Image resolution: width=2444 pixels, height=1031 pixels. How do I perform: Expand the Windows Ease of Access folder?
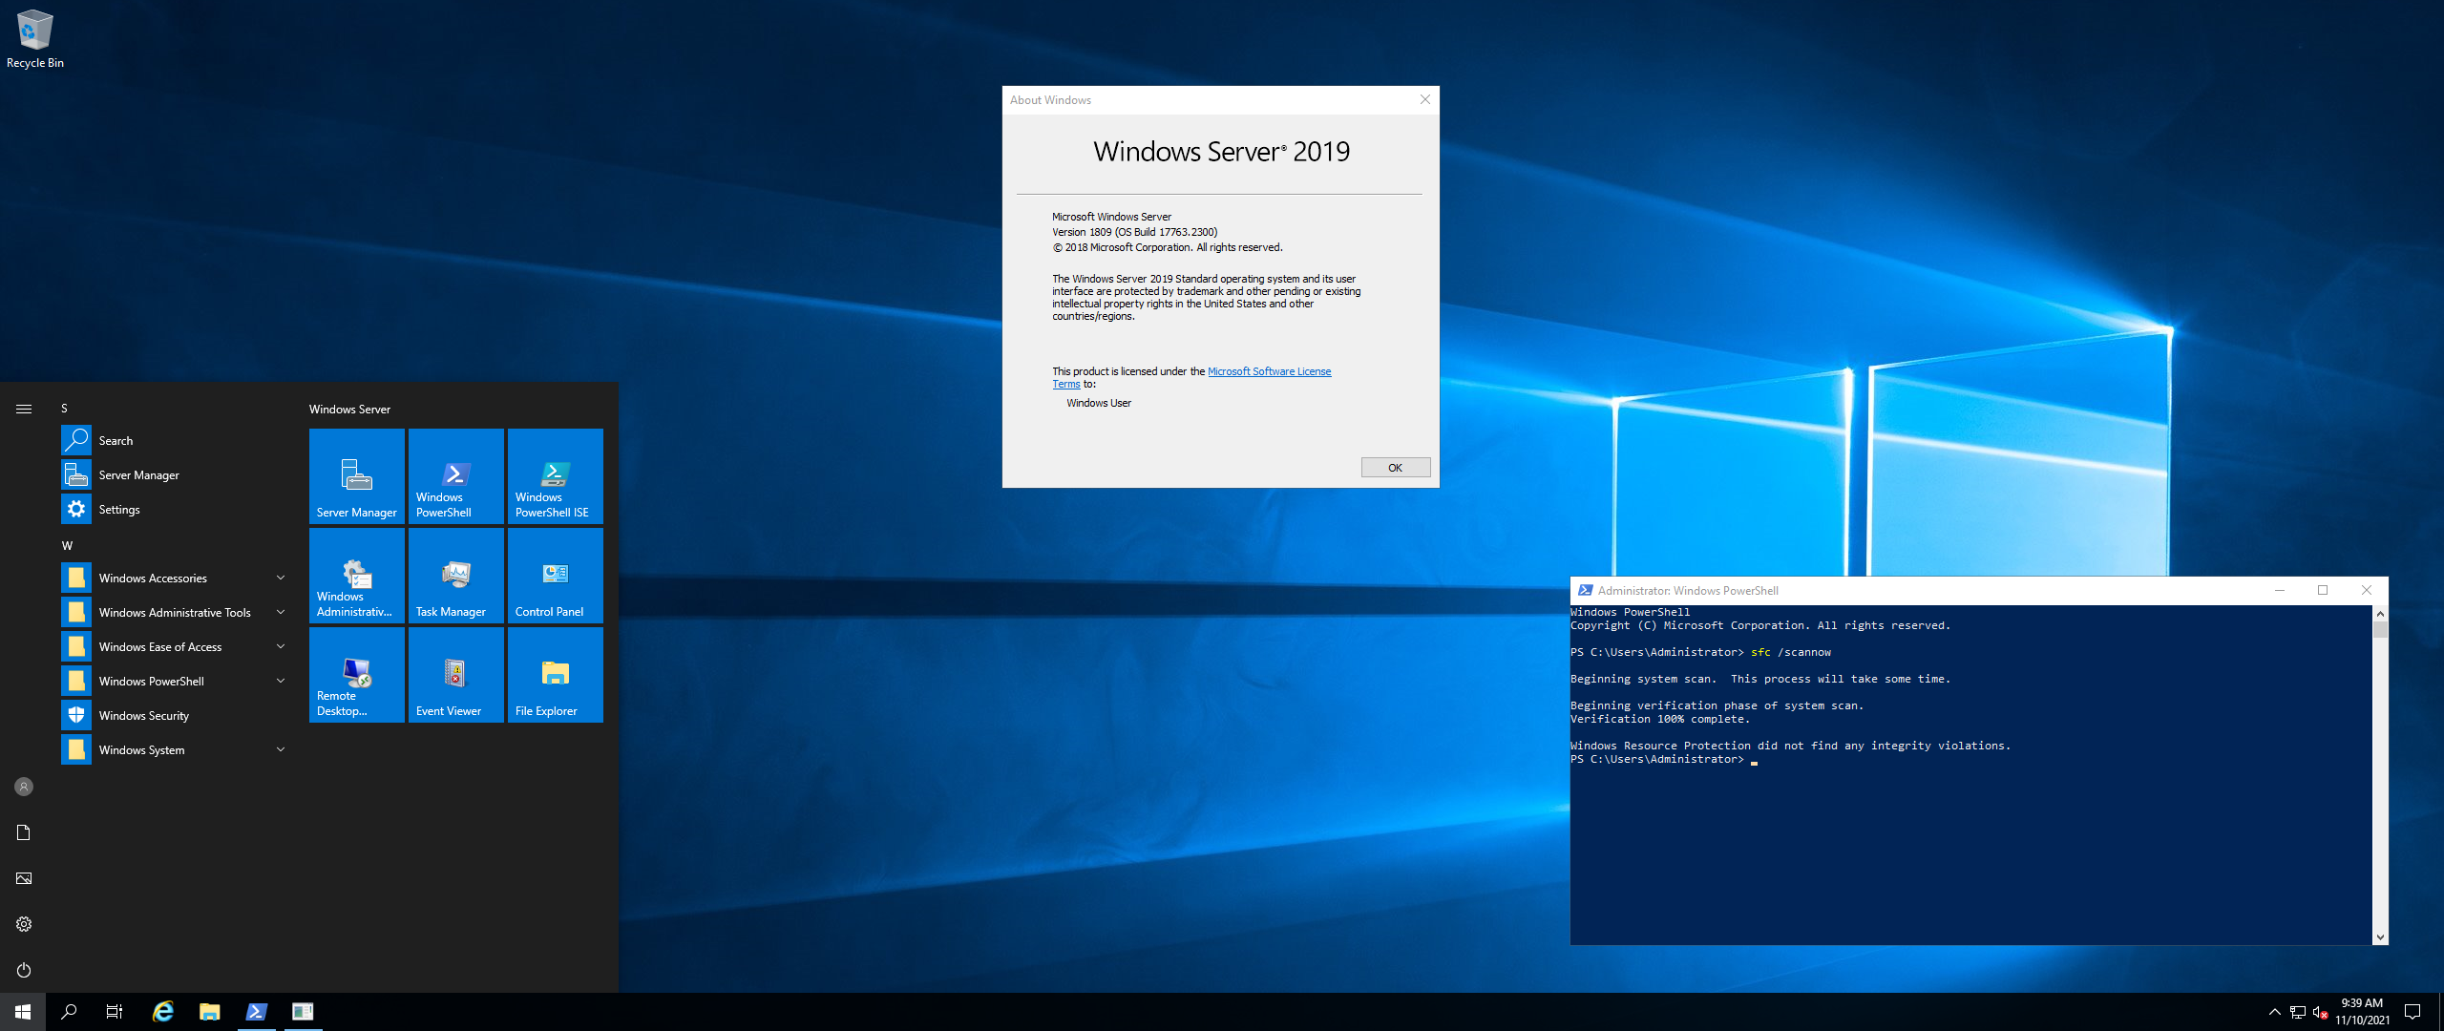[x=176, y=646]
